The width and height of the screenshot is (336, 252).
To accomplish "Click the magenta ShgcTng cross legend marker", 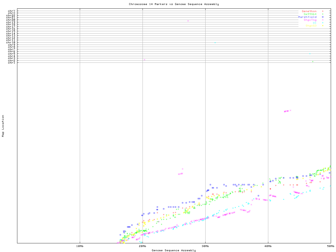I will pos(323,20).
